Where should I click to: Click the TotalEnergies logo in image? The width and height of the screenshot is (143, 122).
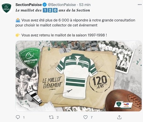click(126, 105)
